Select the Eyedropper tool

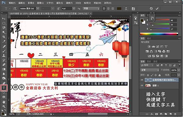4,41
